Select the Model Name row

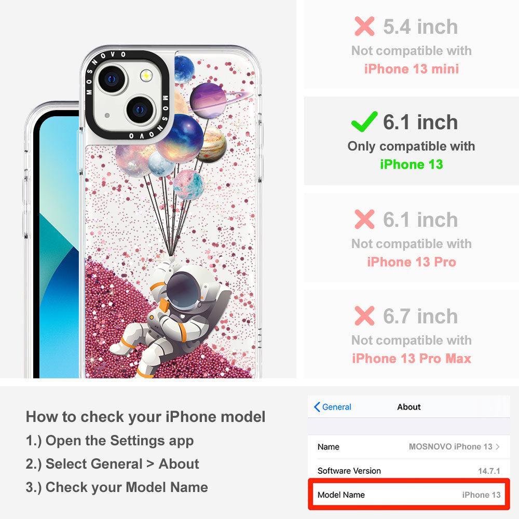click(x=409, y=495)
